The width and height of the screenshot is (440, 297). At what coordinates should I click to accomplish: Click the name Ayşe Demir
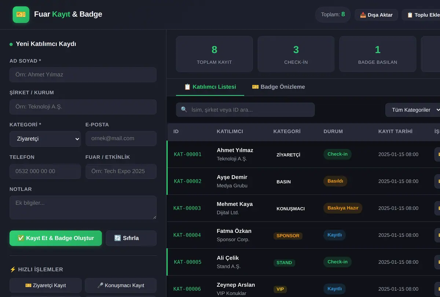tap(232, 177)
